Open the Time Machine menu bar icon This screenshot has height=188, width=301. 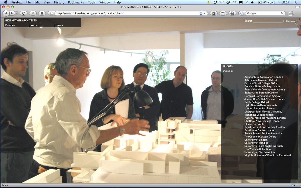click(x=228, y=2)
